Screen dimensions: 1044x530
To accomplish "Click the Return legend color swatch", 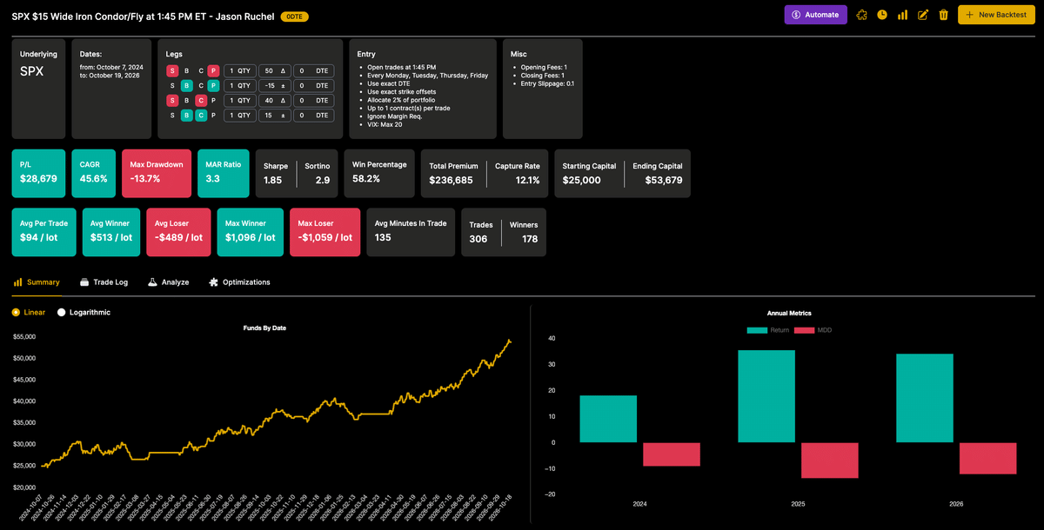I will coord(757,330).
